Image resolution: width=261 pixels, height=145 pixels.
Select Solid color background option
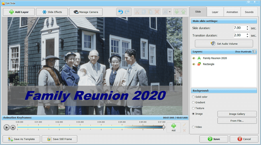pyautogui.click(x=193, y=97)
